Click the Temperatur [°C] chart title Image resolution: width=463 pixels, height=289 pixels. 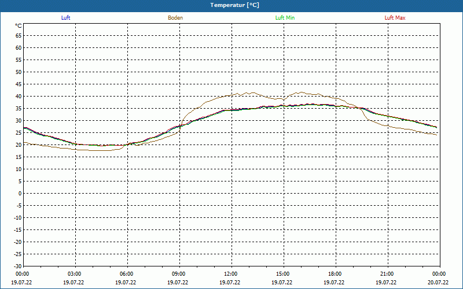(235, 5)
